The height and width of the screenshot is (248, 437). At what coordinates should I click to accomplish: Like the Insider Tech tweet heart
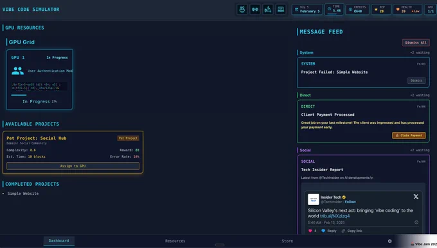[310, 231]
